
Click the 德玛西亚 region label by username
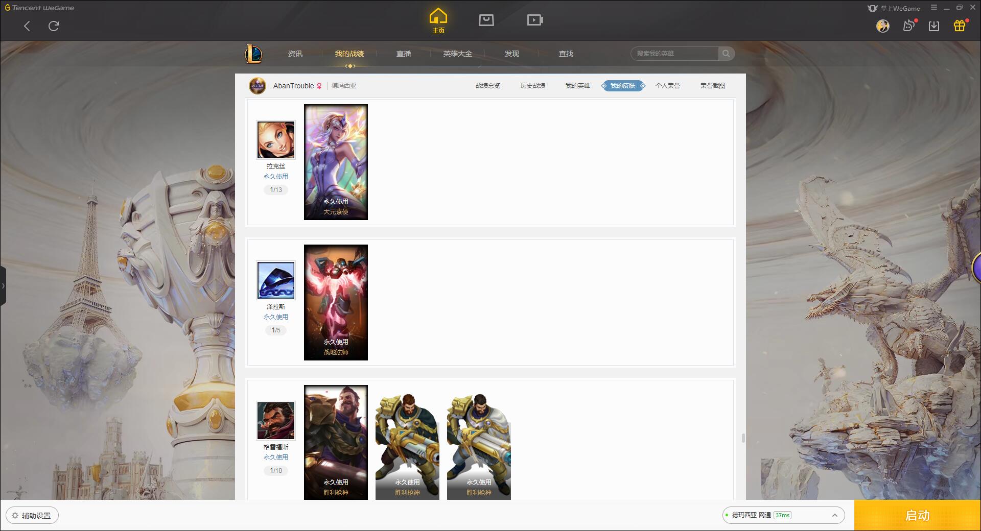344,86
